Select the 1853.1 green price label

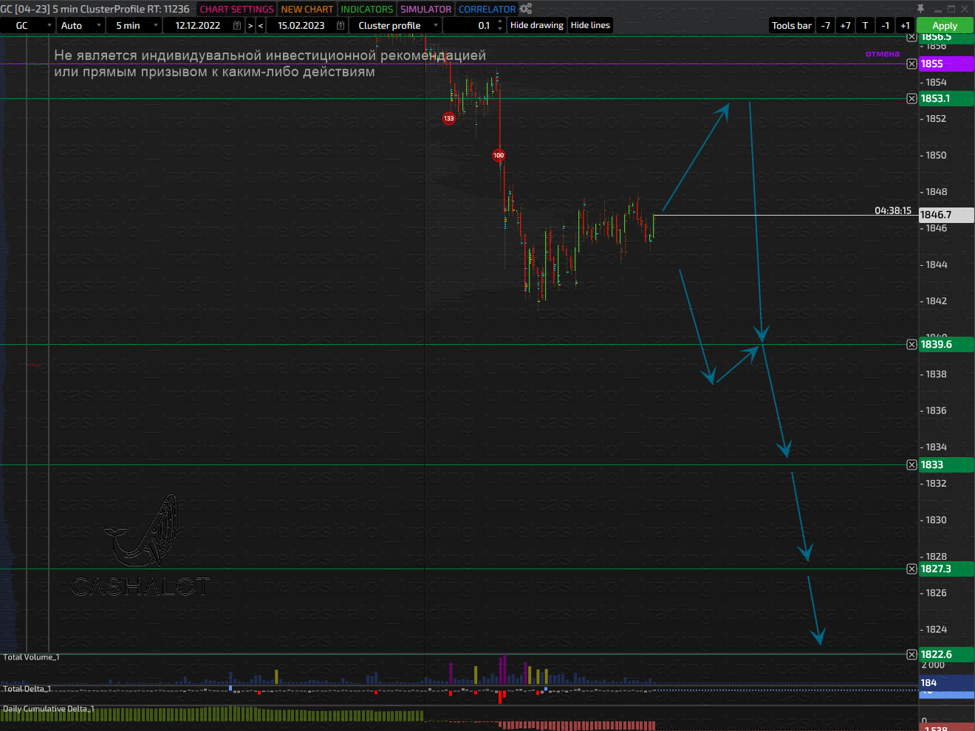pyautogui.click(x=946, y=99)
